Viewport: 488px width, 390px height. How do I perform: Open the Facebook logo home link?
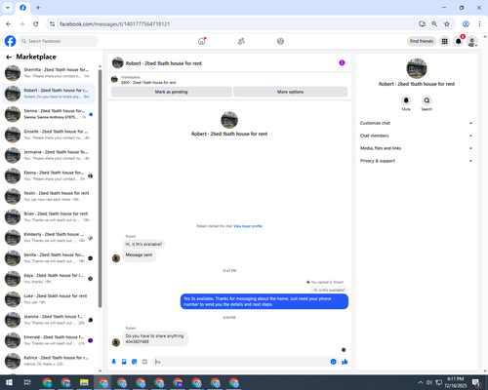pos(10,41)
